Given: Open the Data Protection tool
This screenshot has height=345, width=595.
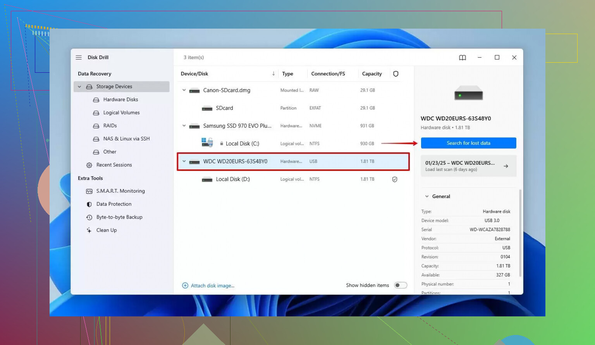Looking at the screenshot, I should tap(114, 204).
